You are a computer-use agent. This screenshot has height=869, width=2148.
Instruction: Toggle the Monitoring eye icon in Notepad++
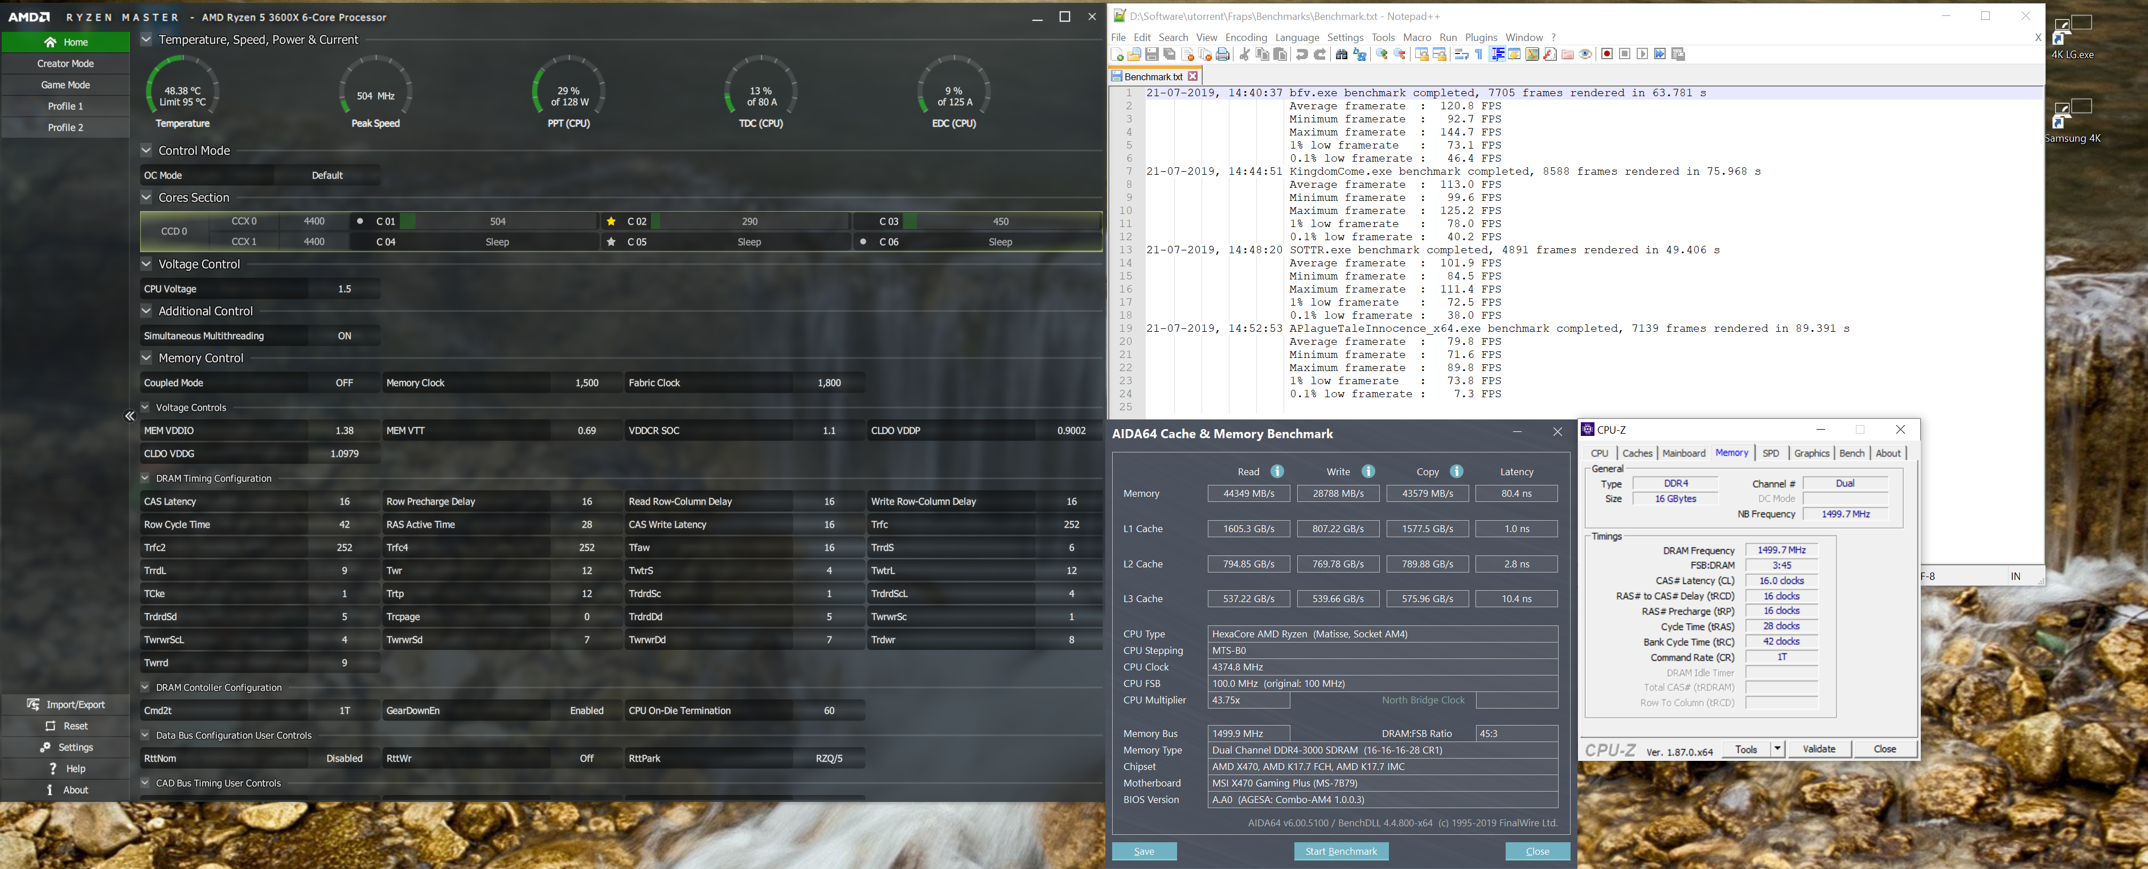click(1585, 54)
